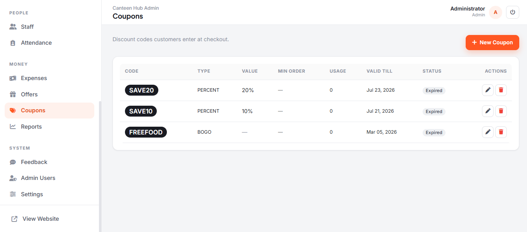The width and height of the screenshot is (527, 232).
Task: Edit the FREEFOOD coupon with pencil icon
Action: click(x=488, y=132)
